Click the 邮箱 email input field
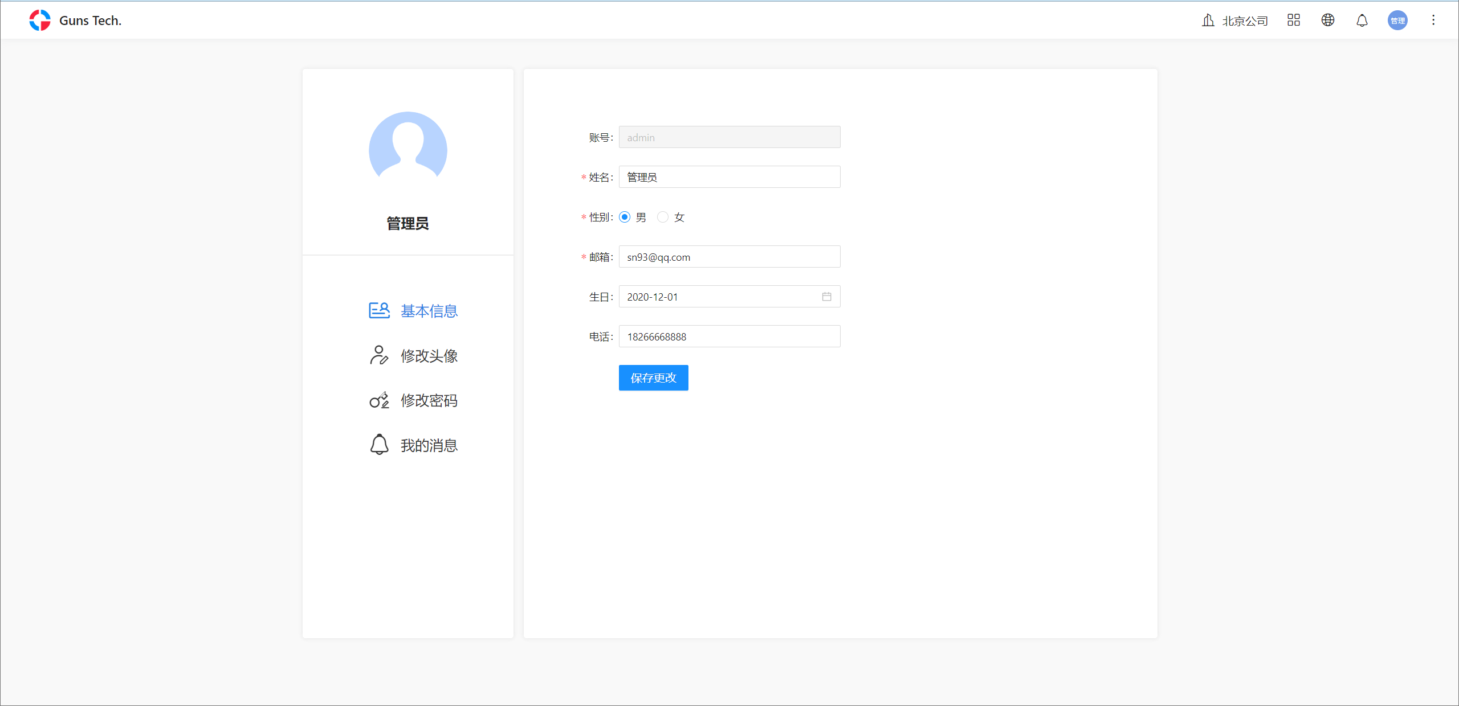The image size is (1459, 706). [x=729, y=257]
